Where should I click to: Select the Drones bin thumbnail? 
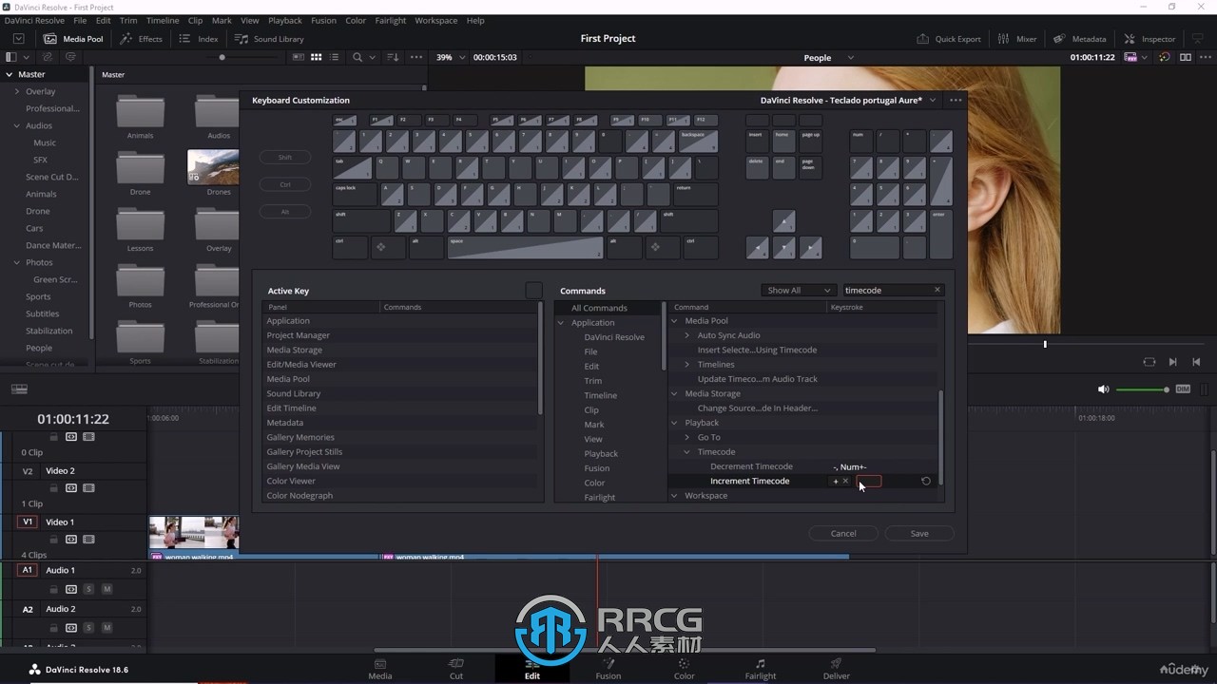213,167
